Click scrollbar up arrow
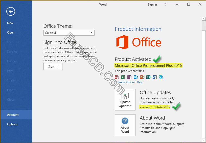The width and height of the screenshot is (206, 143). point(204,19)
